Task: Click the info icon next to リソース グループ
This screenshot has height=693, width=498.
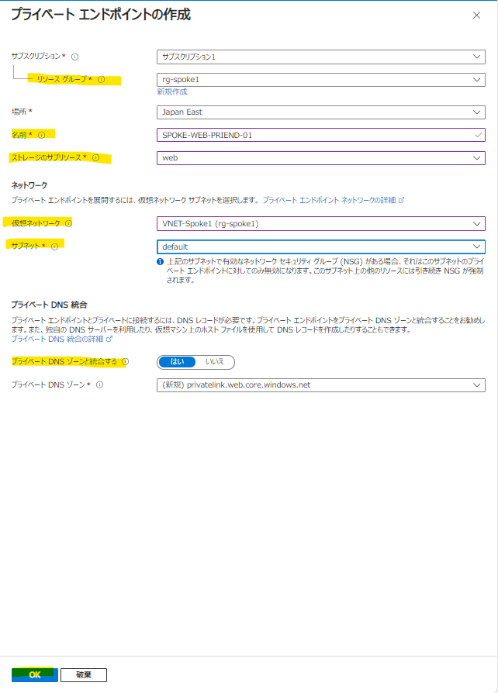Action: (102, 80)
